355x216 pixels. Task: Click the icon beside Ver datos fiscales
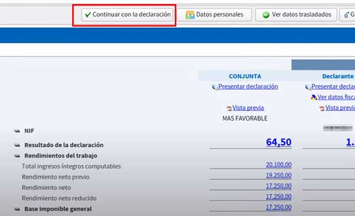coord(314,97)
